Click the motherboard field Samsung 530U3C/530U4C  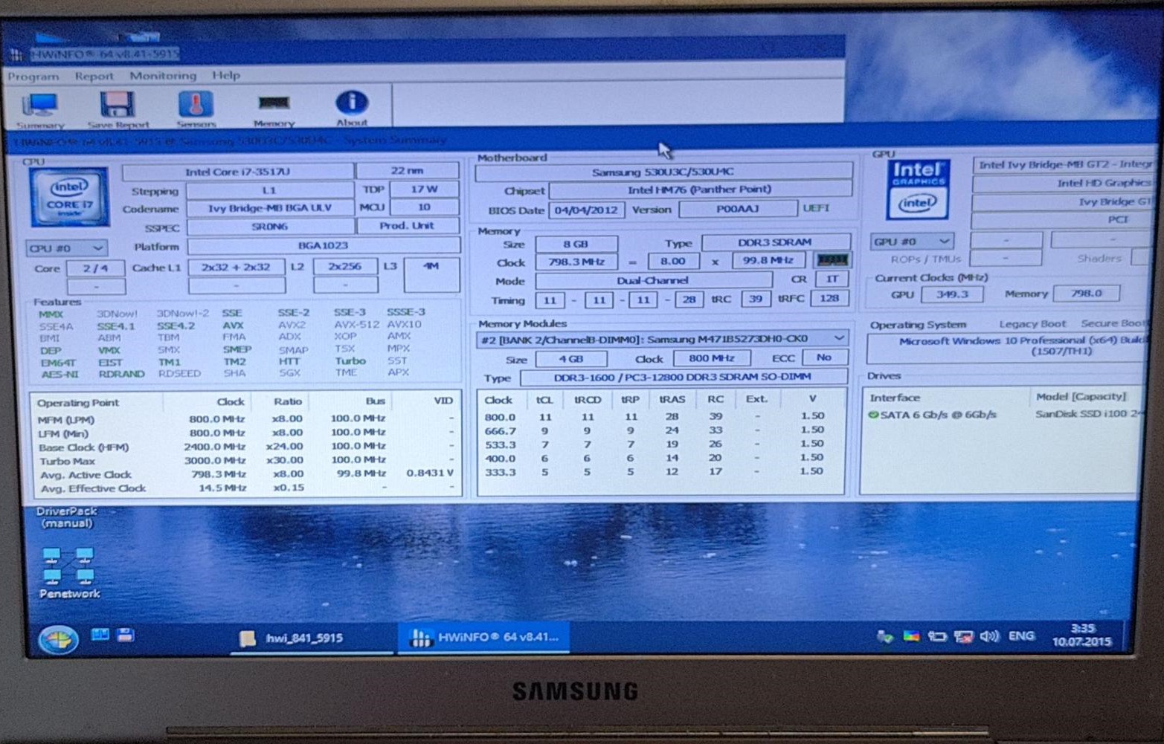(x=663, y=172)
